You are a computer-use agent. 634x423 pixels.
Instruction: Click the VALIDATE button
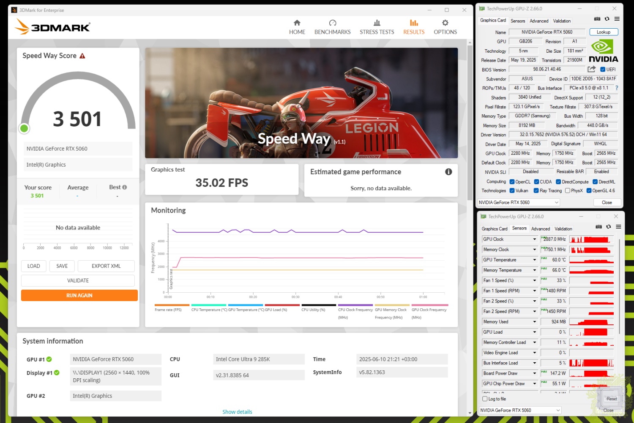click(x=78, y=280)
